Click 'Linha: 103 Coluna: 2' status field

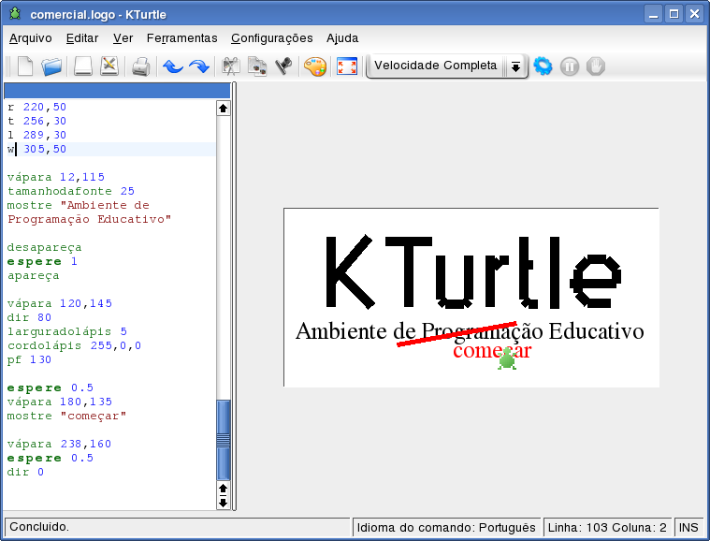pos(607,527)
